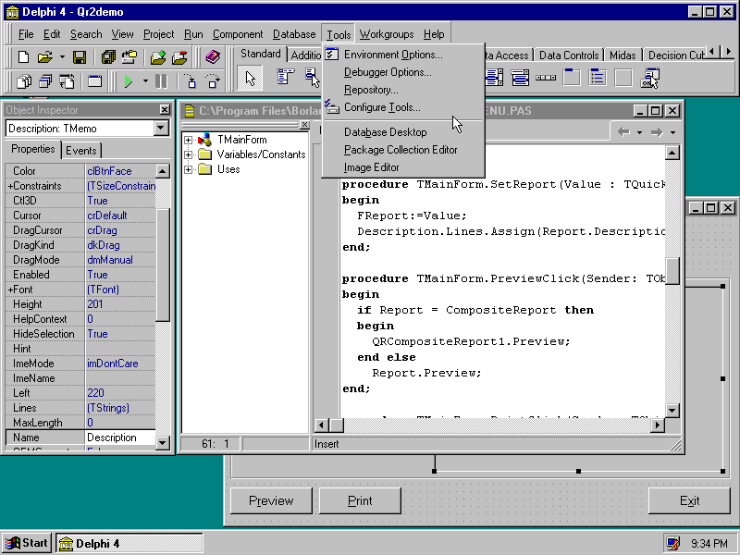Open the Run button dropdown arrow
Screen dimensions: 740x555
coord(145,81)
